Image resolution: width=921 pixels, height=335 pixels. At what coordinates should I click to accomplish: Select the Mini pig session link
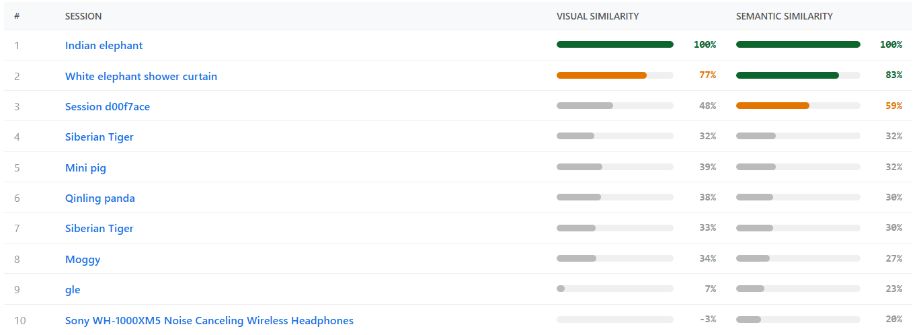85,167
